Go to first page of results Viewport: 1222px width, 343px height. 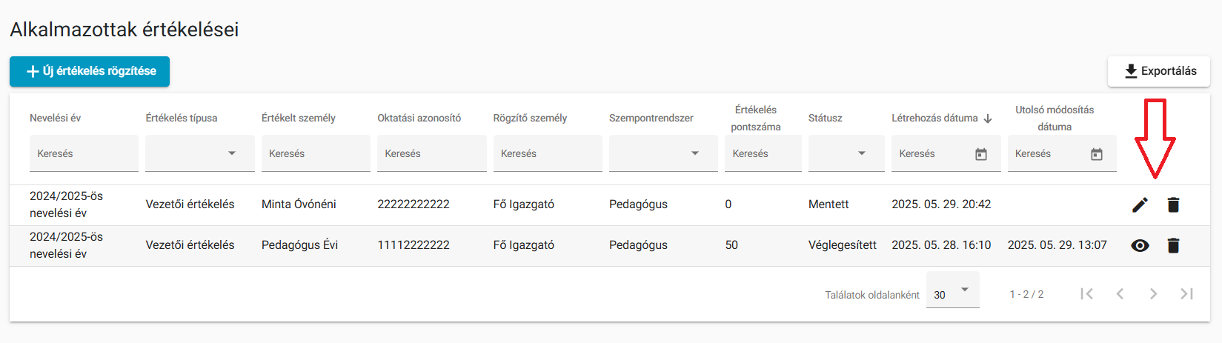[x=1086, y=294]
